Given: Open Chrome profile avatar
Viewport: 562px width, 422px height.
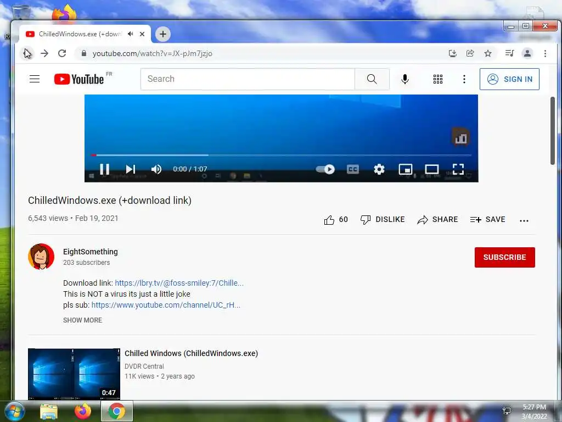Looking at the screenshot, I should [x=527, y=53].
